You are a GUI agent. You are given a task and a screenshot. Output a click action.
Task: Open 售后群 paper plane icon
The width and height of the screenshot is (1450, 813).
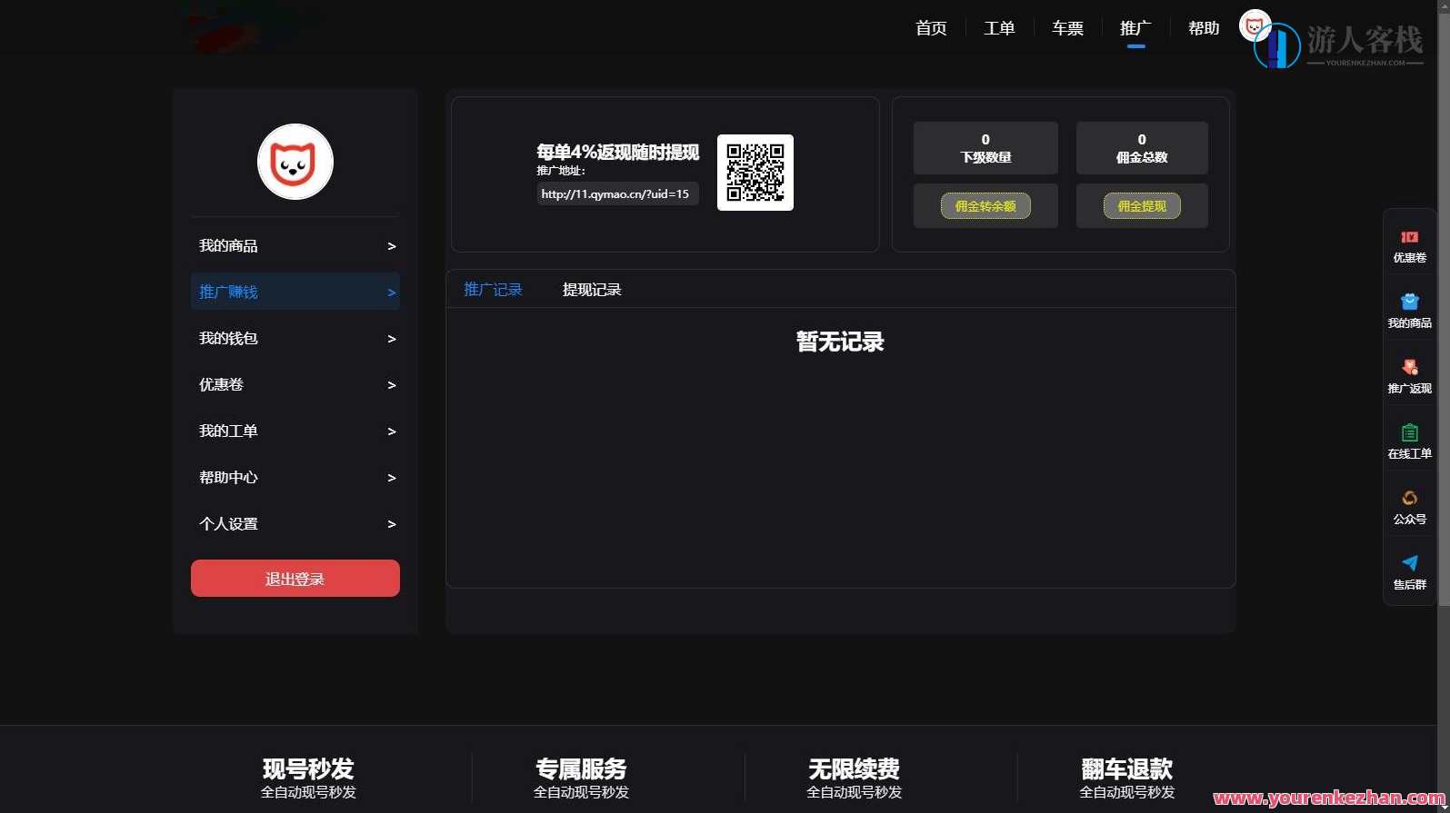coord(1409,563)
